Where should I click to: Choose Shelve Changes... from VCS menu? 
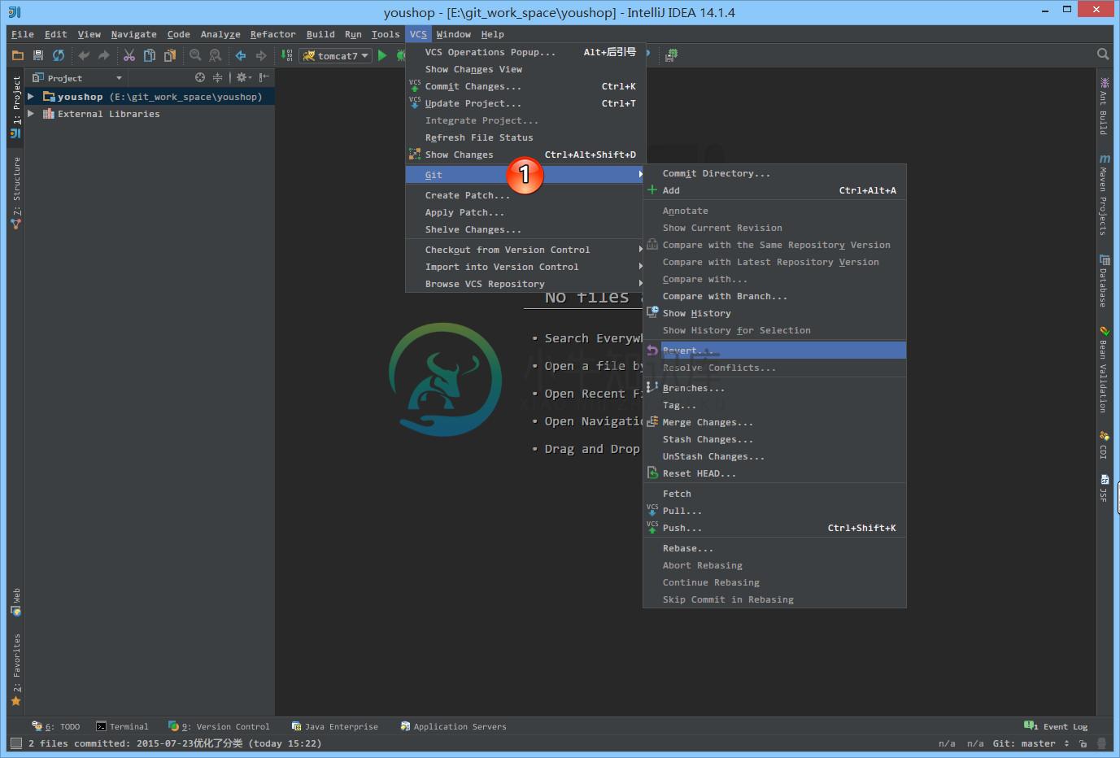[x=525, y=229]
